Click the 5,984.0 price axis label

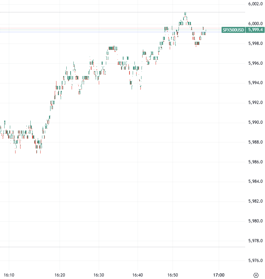(x=255, y=181)
